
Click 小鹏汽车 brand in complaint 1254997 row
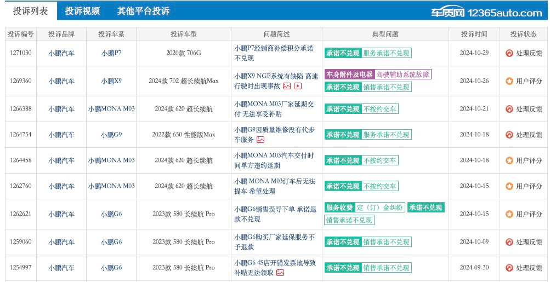click(x=61, y=268)
